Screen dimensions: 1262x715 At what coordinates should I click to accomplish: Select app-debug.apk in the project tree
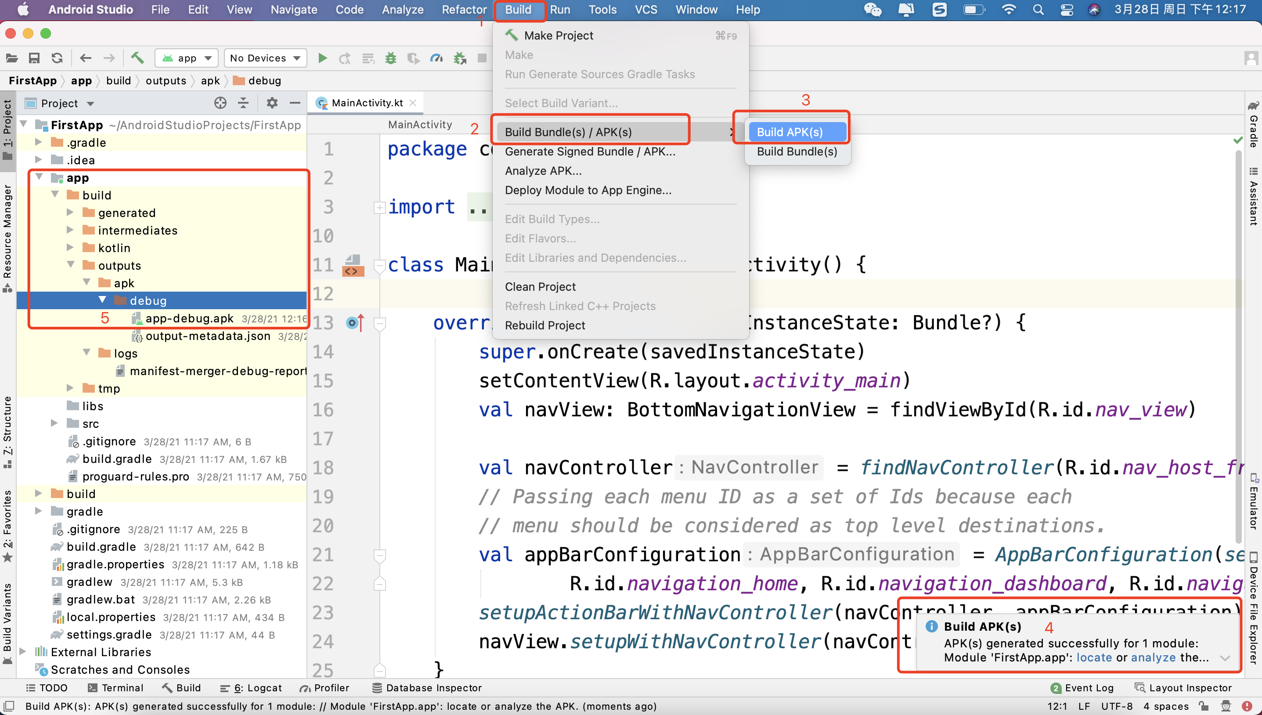(190, 318)
